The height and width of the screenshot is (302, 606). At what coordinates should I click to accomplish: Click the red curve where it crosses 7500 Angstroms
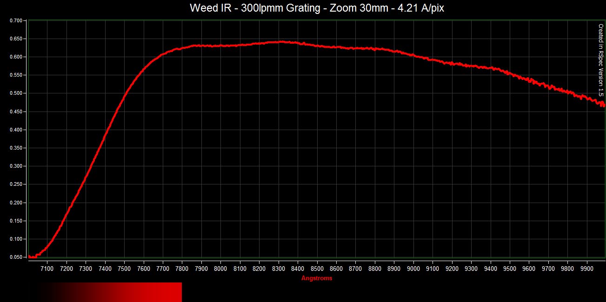point(124,95)
